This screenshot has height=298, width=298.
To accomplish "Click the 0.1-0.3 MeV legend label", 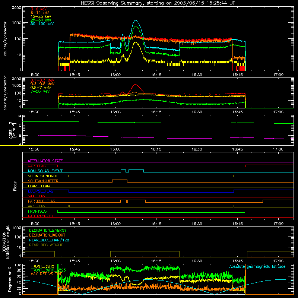I will [x=42, y=80].
